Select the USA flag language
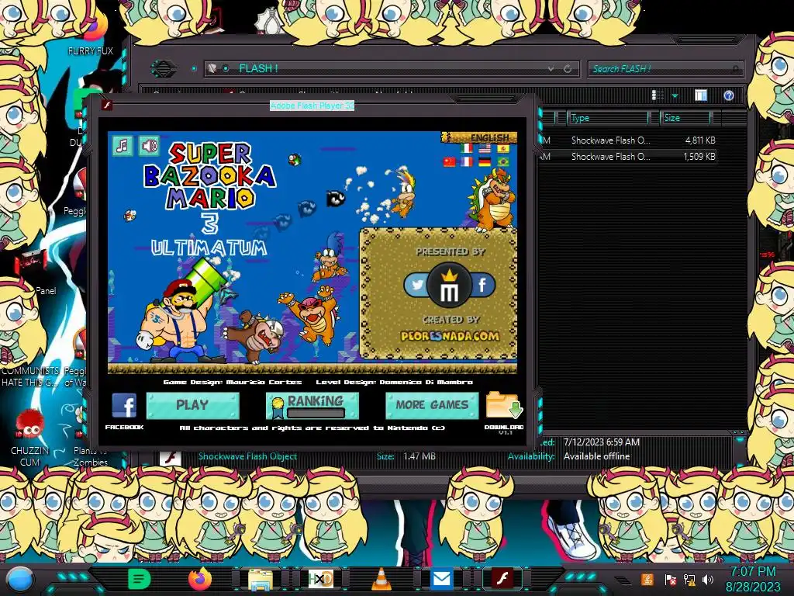The image size is (794, 596). coord(485,148)
